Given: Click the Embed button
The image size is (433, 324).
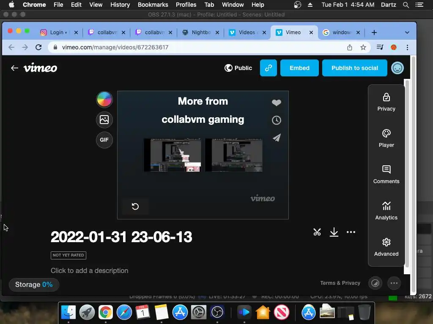Looking at the screenshot, I should click(x=299, y=68).
